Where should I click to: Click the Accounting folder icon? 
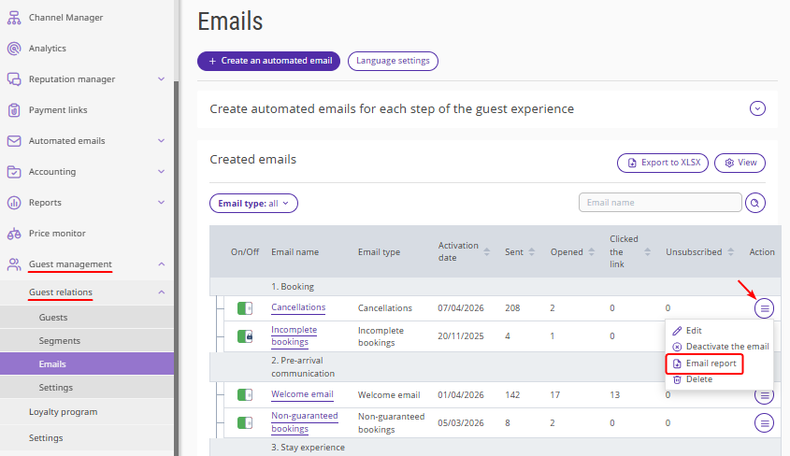click(x=14, y=172)
